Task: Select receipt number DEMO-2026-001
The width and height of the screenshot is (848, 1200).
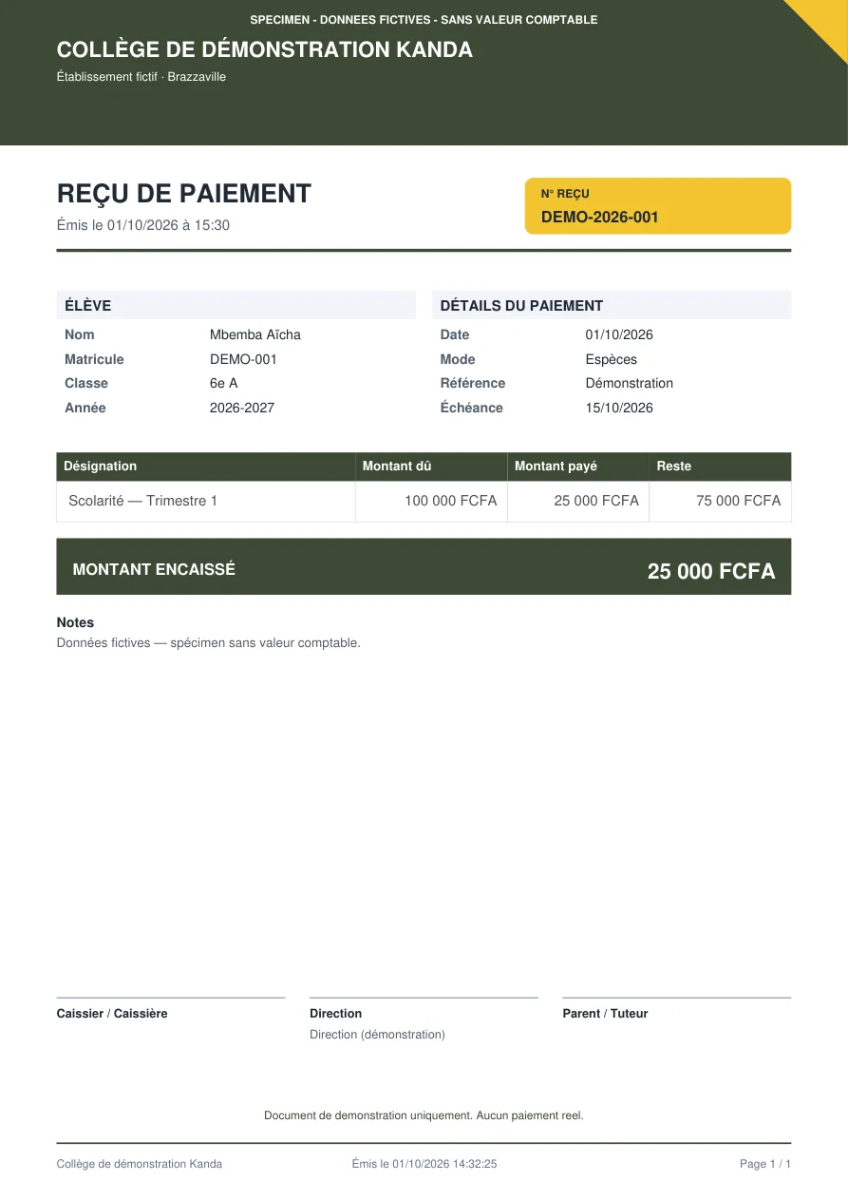Action: (x=600, y=217)
